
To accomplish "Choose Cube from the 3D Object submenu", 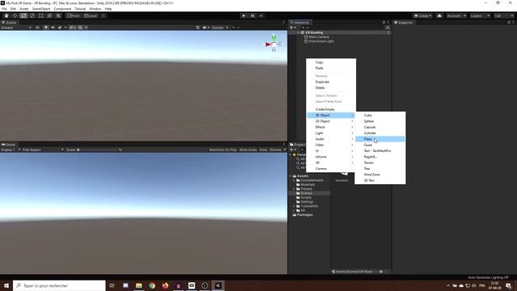I will (x=380, y=115).
